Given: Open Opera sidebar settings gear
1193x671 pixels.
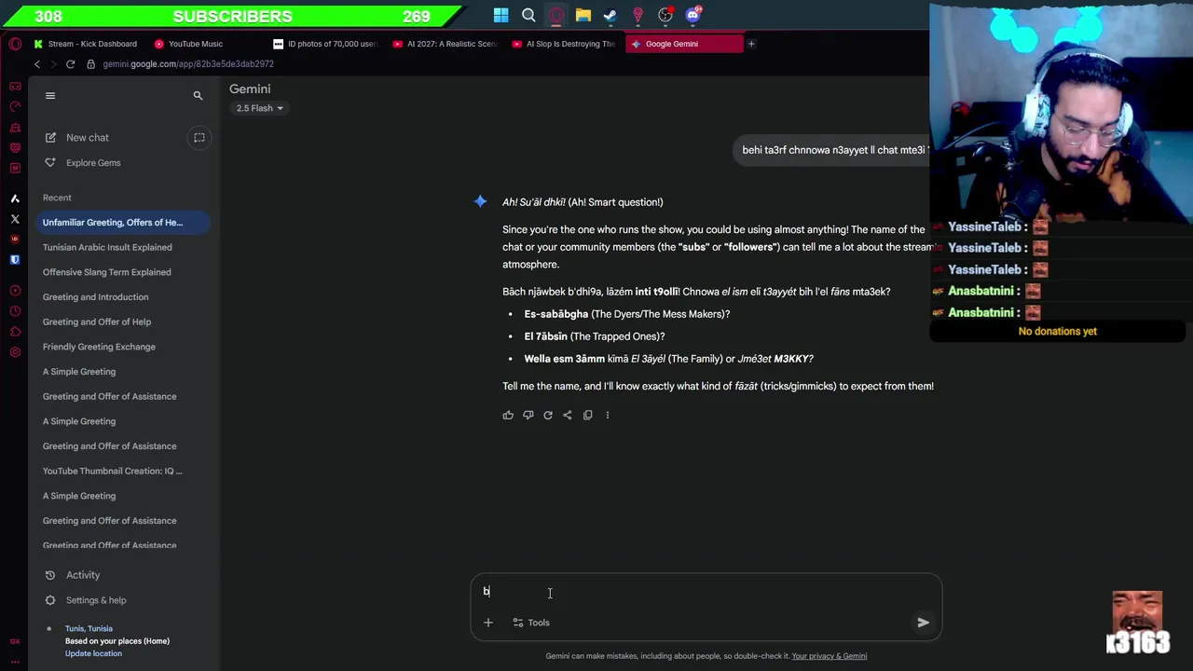Looking at the screenshot, I should (x=15, y=352).
